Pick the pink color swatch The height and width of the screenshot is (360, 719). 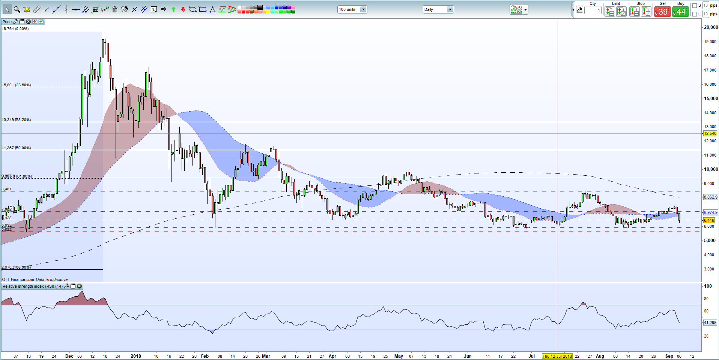[x=293, y=7]
